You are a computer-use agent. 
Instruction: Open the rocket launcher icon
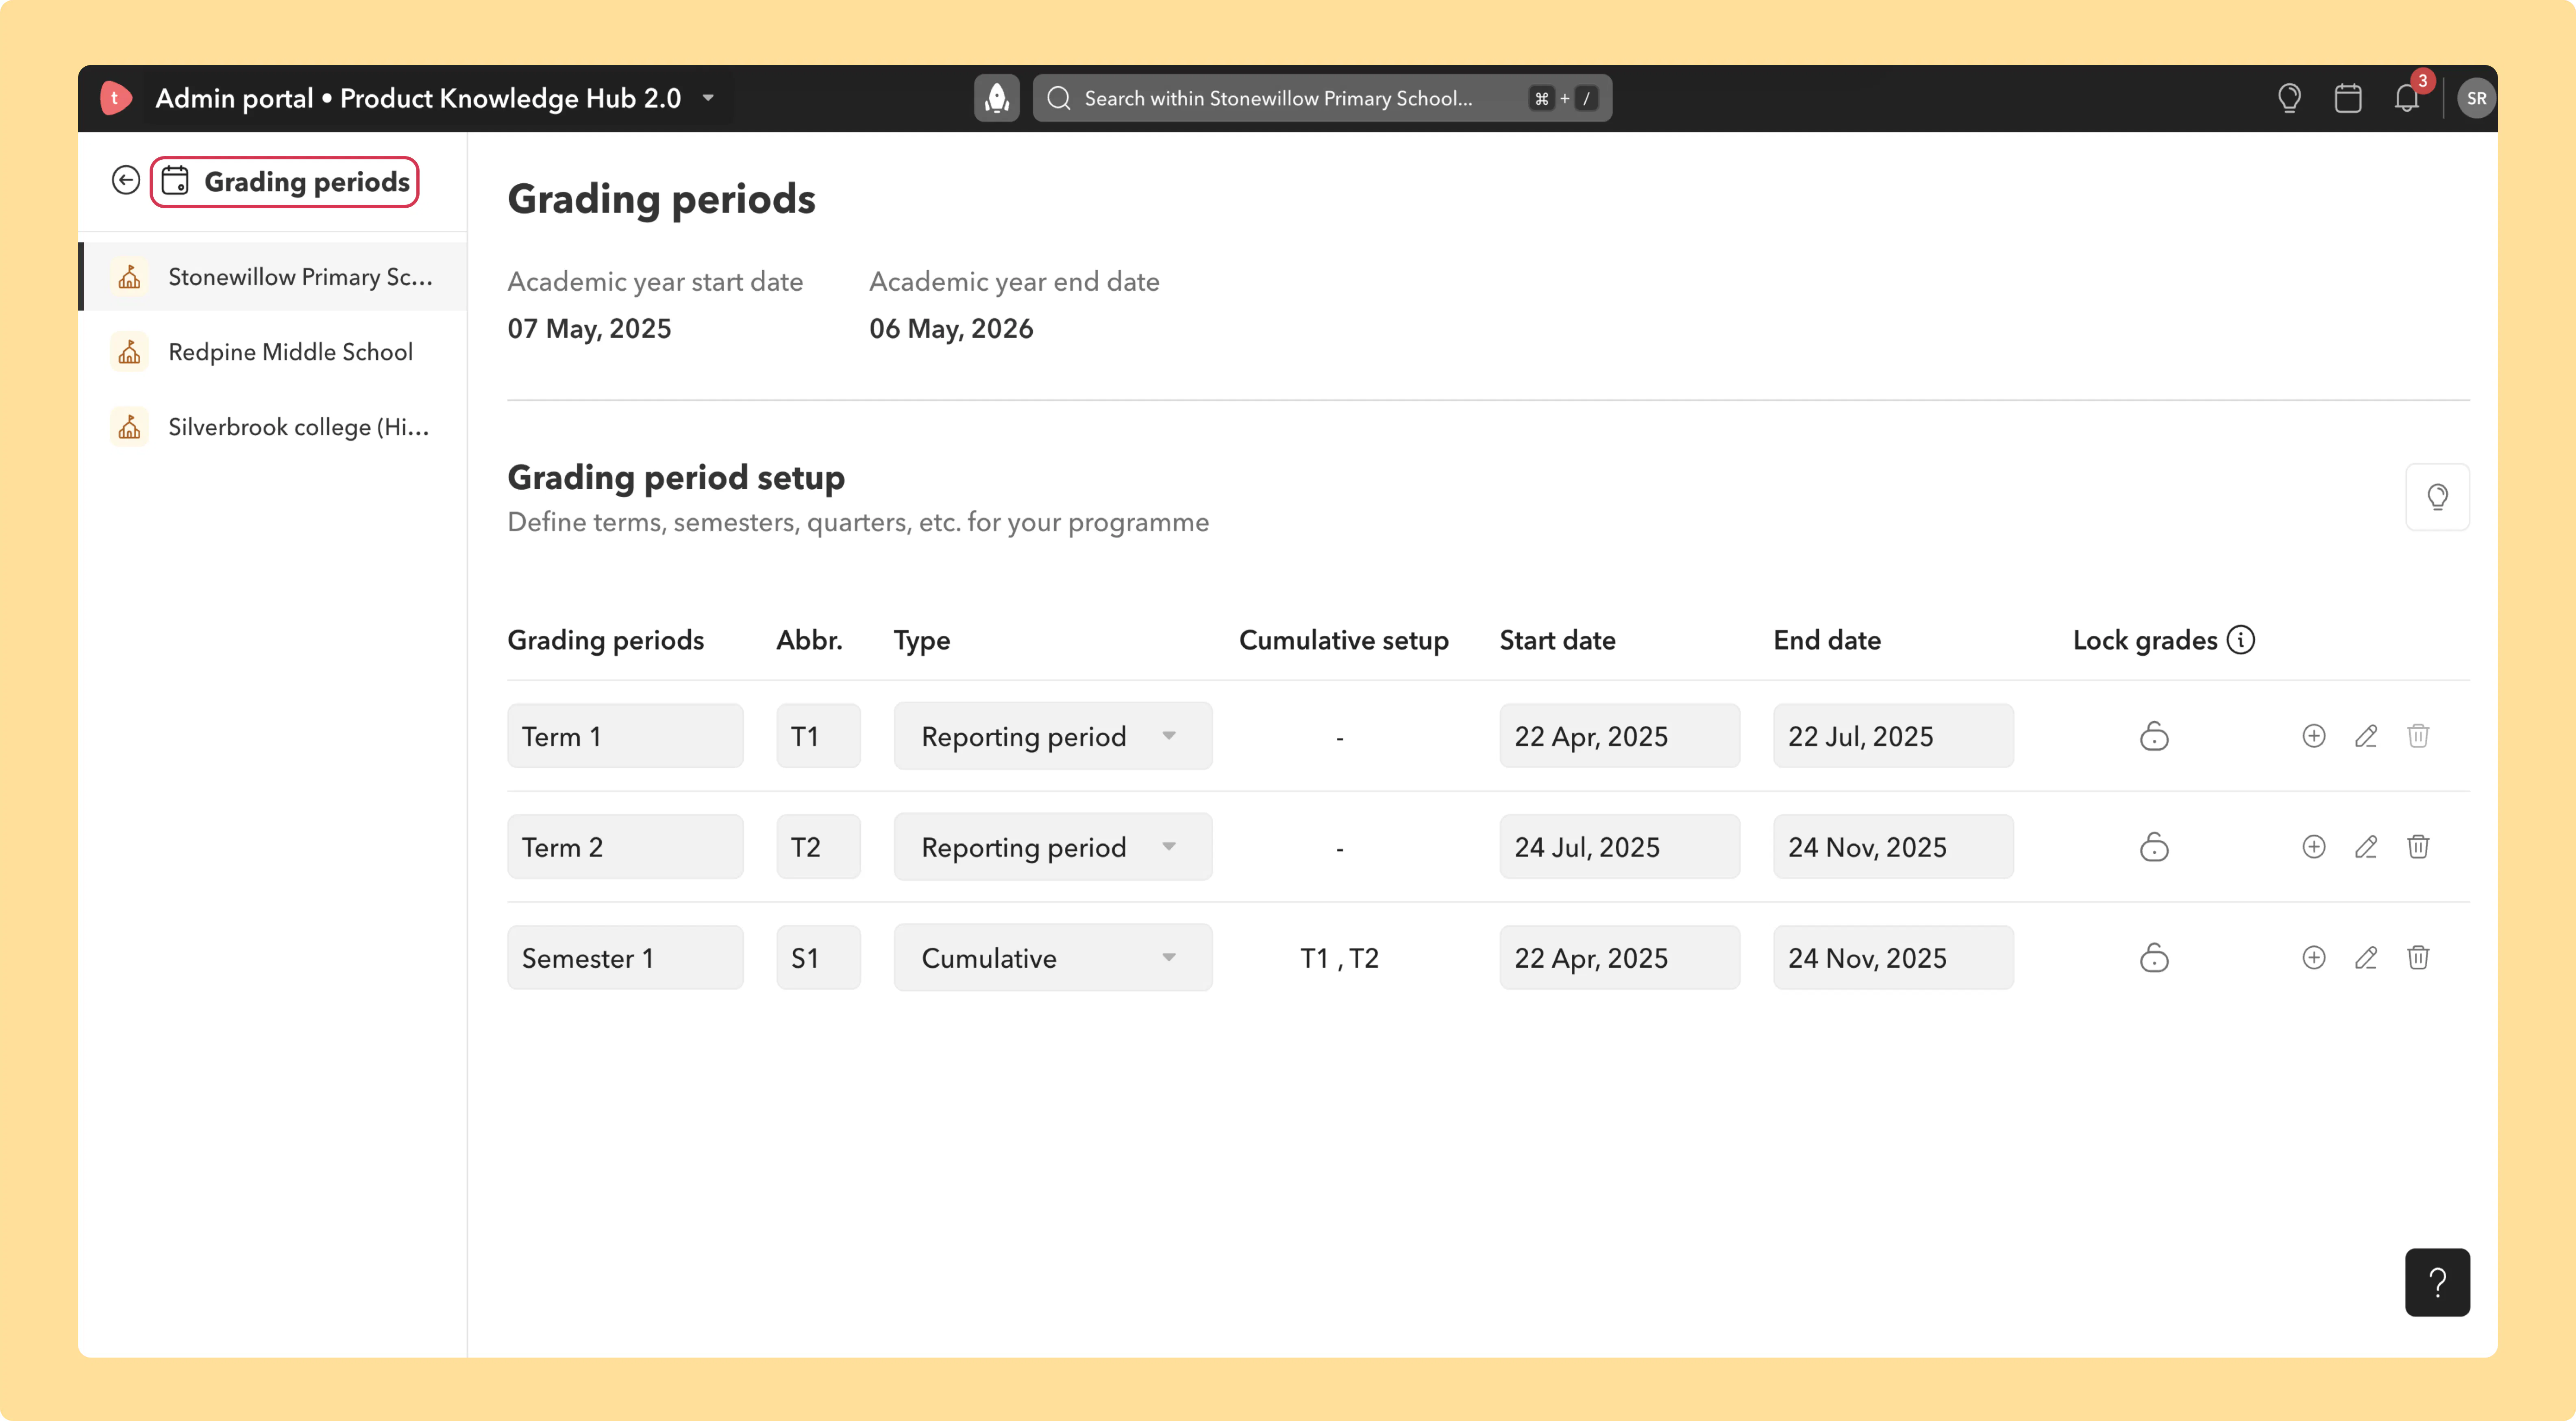(997, 98)
